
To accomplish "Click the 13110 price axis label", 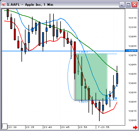I will click(132, 18).
